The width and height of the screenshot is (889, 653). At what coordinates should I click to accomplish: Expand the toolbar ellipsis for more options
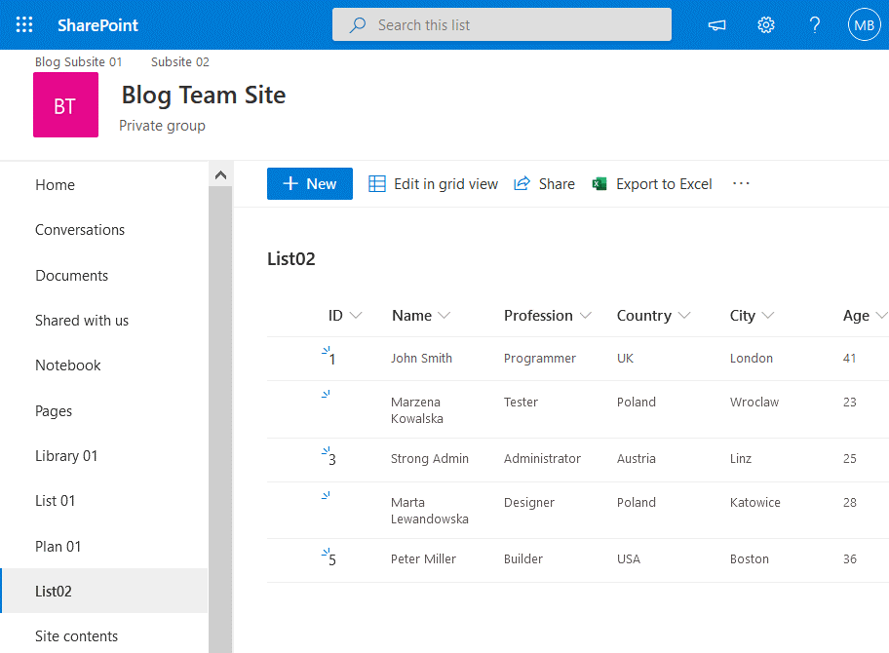coord(740,183)
